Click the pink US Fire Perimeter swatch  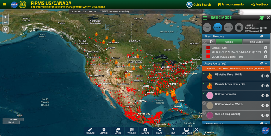pos(210,96)
